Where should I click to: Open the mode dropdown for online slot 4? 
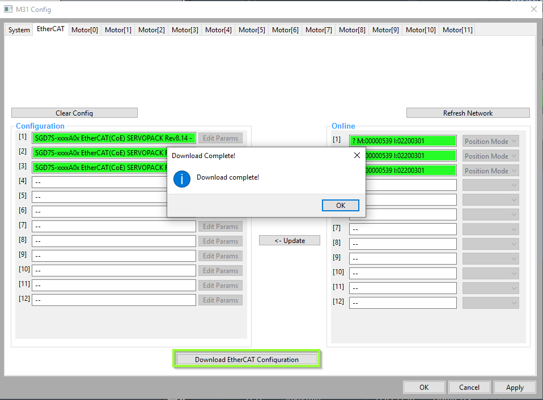pyautogui.click(x=490, y=185)
